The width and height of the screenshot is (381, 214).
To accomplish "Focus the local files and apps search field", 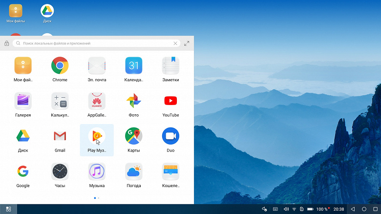I will (96, 43).
